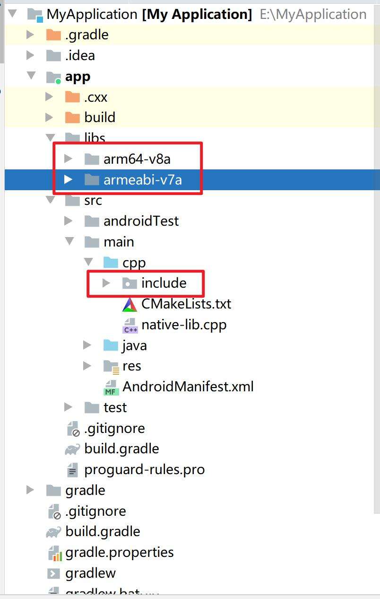Open the app .gitignore file

click(115, 428)
